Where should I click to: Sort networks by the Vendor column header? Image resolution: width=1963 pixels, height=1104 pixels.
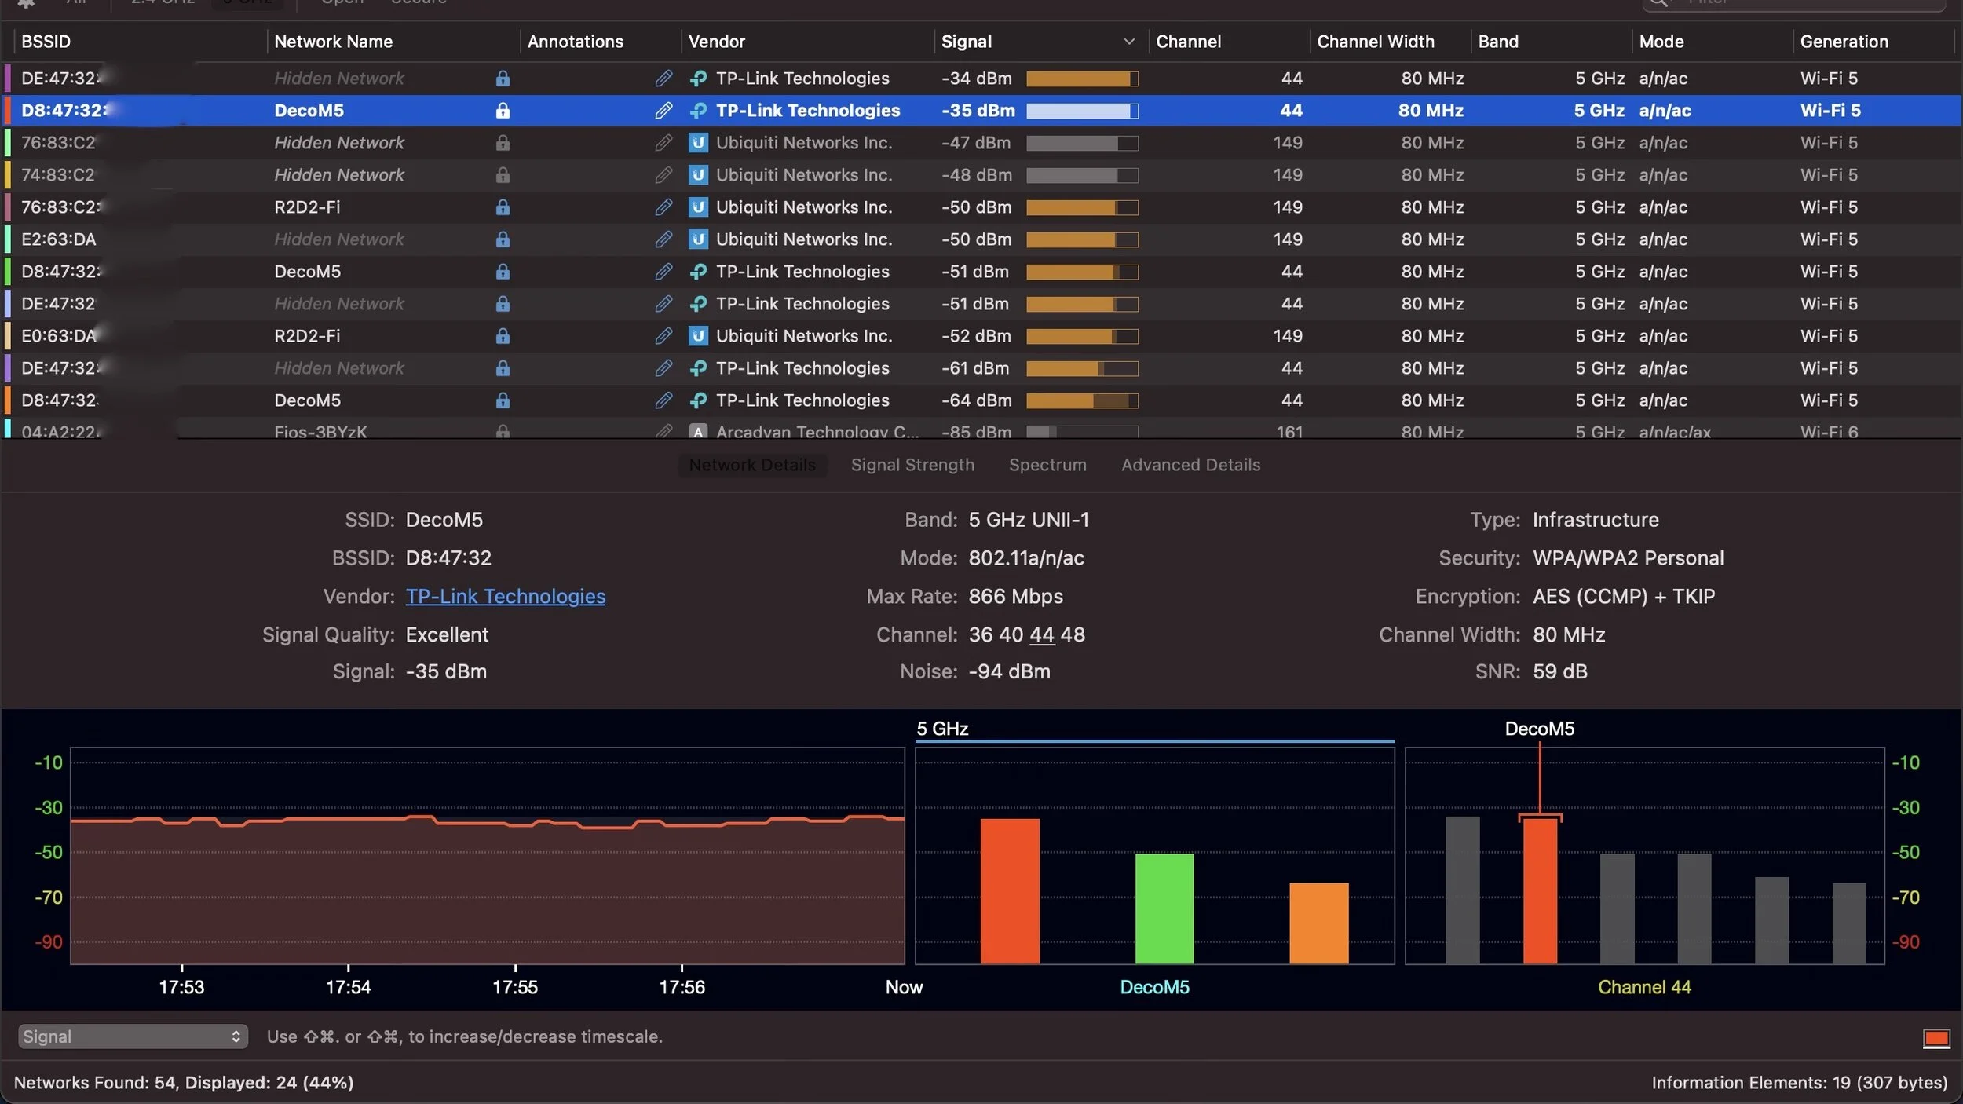[x=716, y=42]
